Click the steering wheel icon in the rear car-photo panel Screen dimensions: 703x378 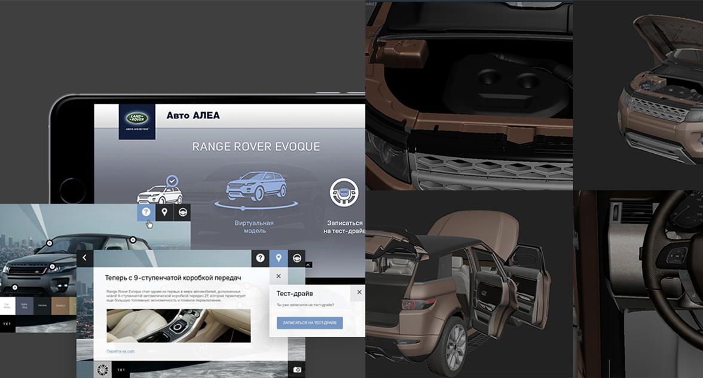[182, 212]
